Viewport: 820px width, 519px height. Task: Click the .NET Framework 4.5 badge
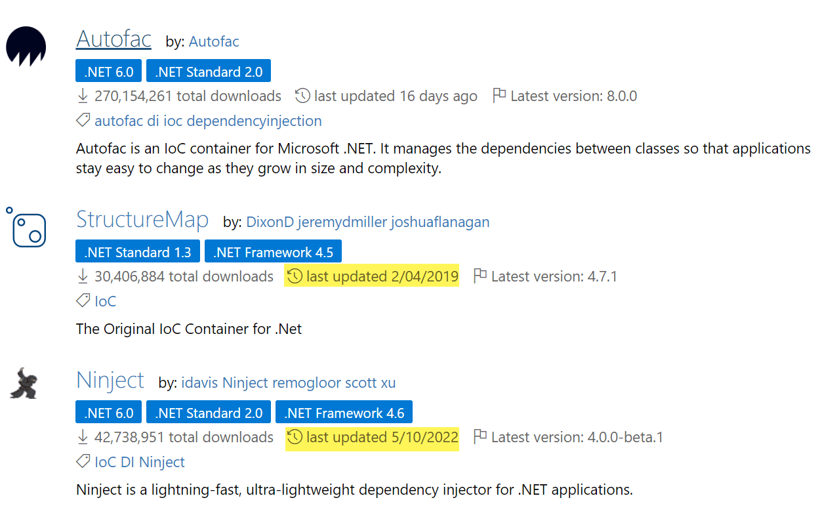tap(273, 252)
